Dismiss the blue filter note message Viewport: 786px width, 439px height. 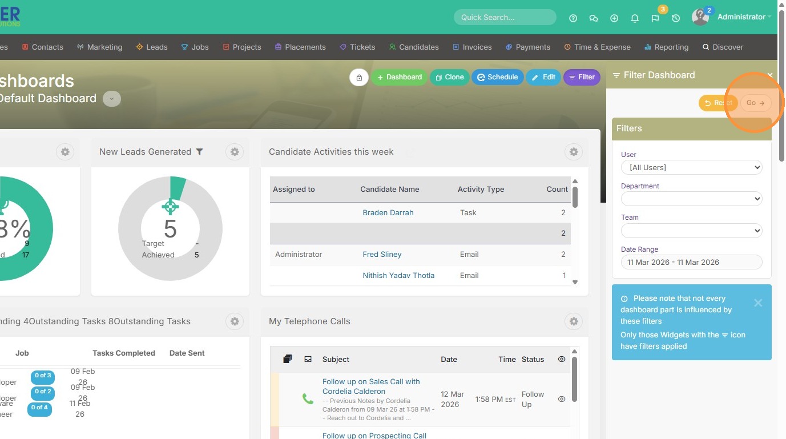(x=757, y=303)
